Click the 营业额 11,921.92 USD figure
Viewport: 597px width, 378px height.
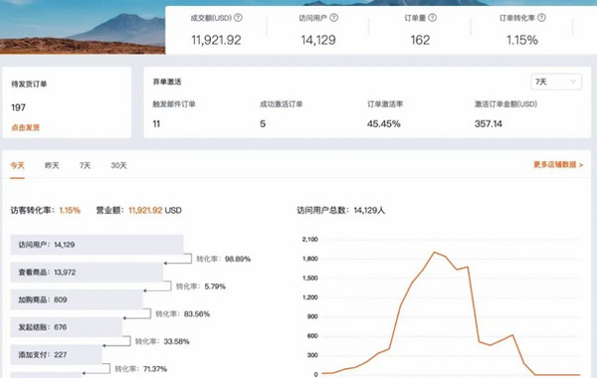click(x=154, y=210)
